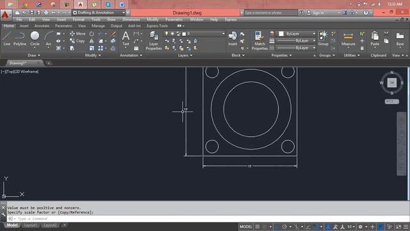Click the Cut icon in Clipboard
The width and height of the screenshot is (410, 231).
click(386, 33)
